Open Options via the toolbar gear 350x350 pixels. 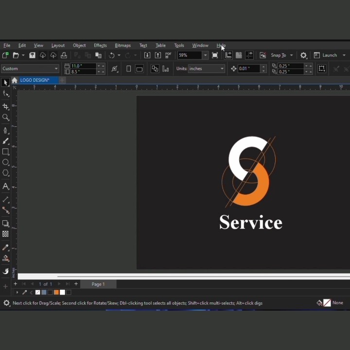303,55
